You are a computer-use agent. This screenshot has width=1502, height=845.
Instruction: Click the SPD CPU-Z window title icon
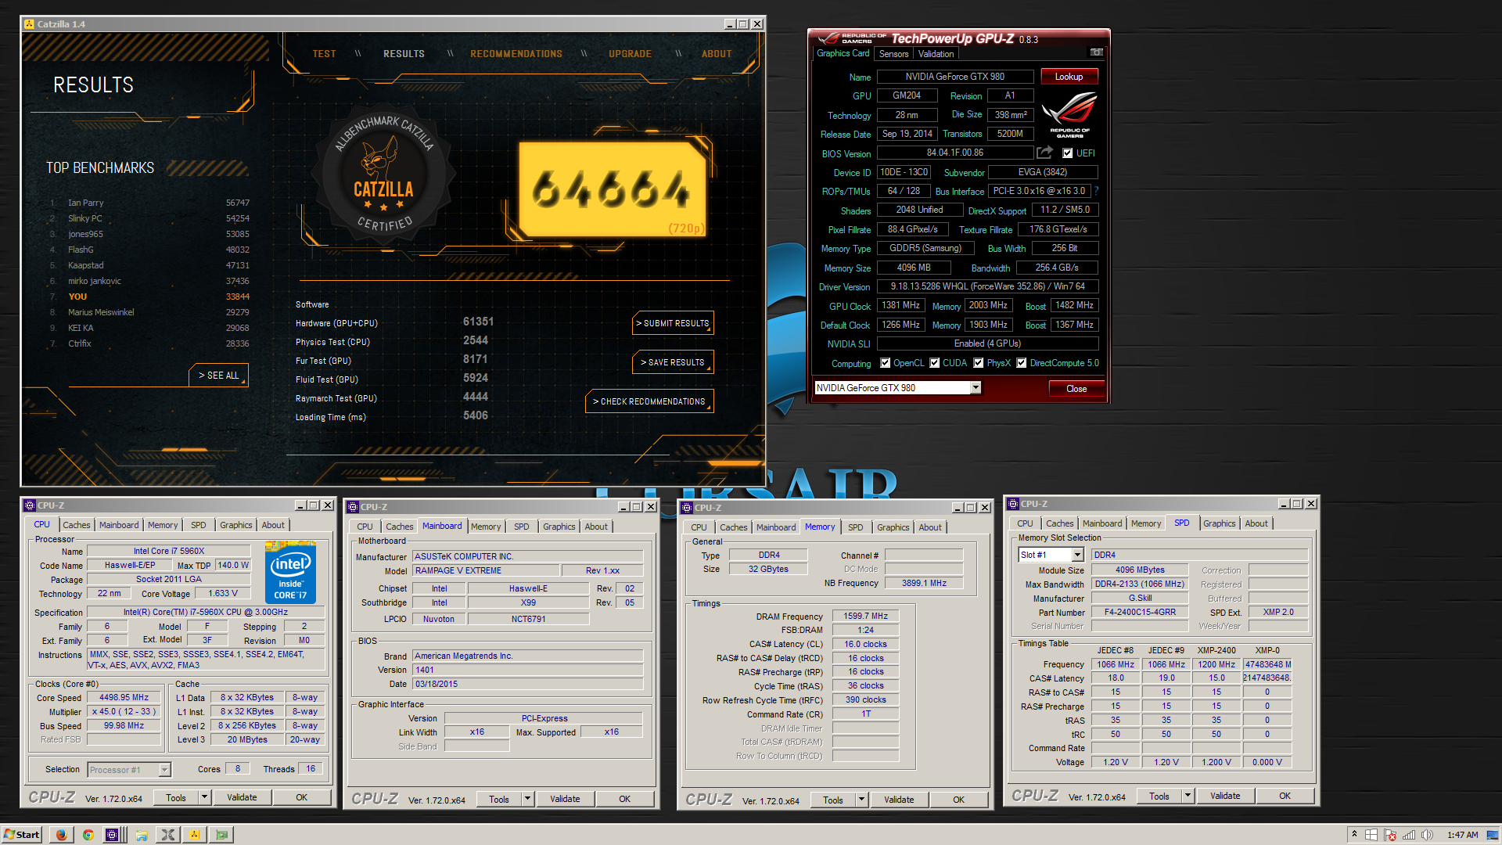pyautogui.click(x=1013, y=504)
